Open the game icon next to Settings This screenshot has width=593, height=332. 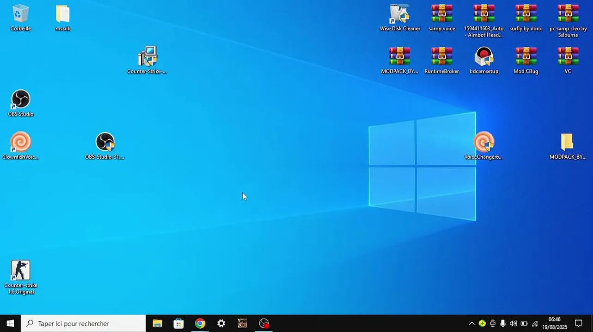[242, 323]
